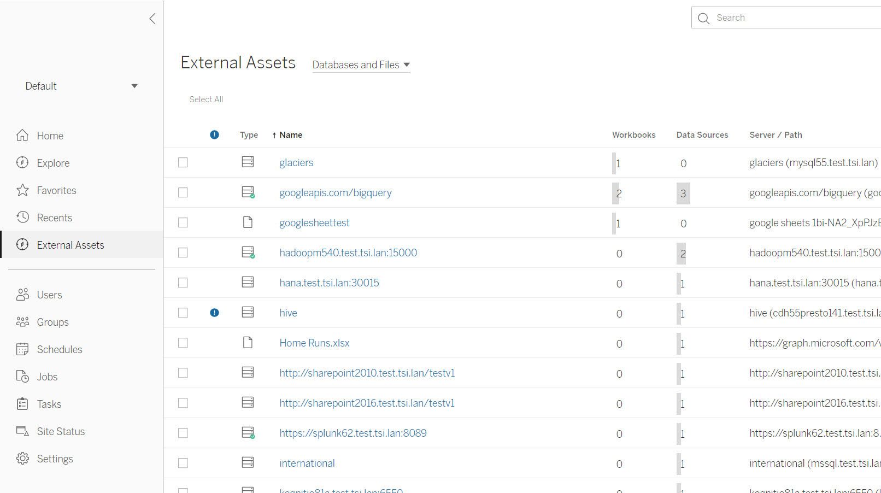Viewport: 881px width, 493px height.
Task: Collapse the left navigation panel
Action: point(152,18)
